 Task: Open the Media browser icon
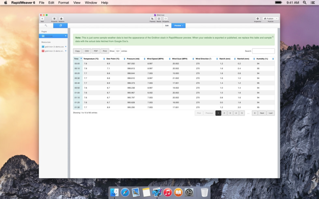(x=159, y=19)
